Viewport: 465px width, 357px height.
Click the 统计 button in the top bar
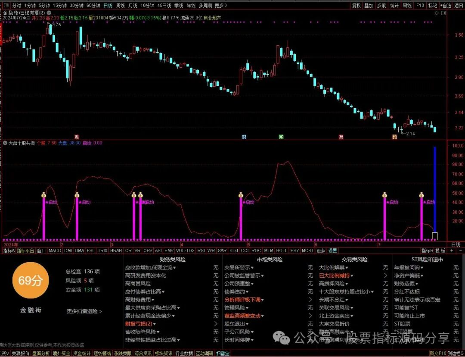[394, 5]
